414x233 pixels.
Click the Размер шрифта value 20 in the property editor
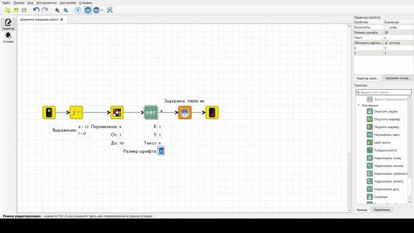(x=398, y=32)
